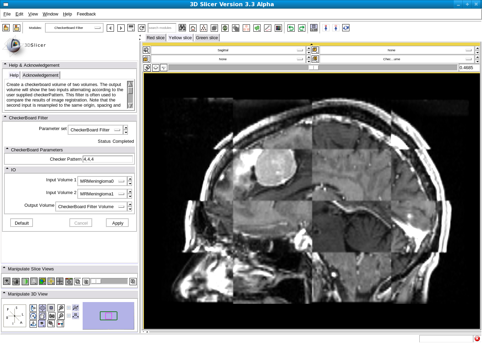Image resolution: width=482 pixels, height=343 pixels.
Task: Click the stereo red-blue glasses icon
Action: [x=61, y=324]
